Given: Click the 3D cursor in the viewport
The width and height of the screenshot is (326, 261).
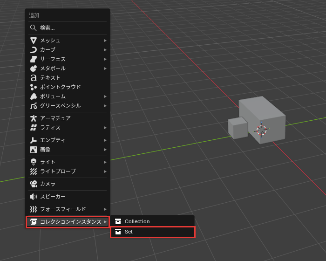Looking at the screenshot, I should point(261,130).
